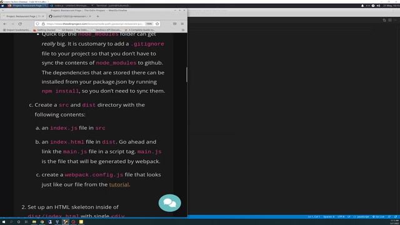The width and height of the screenshot is (400, 225).
Task: Click the Firefox forward arrow
Action: [x=12, y=24]
